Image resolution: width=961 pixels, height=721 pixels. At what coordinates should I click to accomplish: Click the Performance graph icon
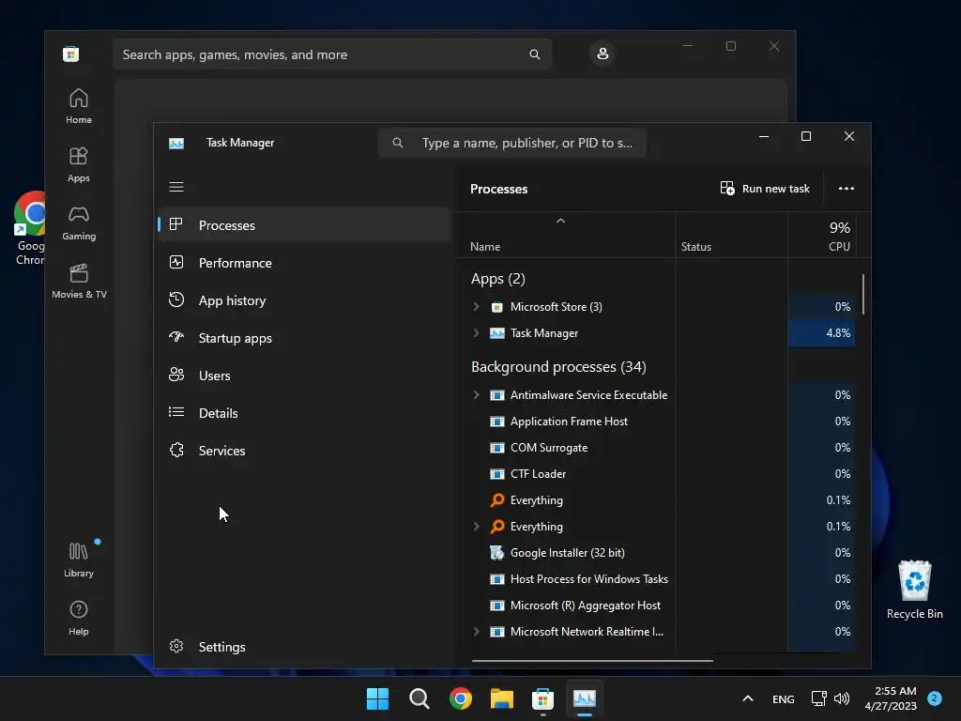tap(175, 263)
